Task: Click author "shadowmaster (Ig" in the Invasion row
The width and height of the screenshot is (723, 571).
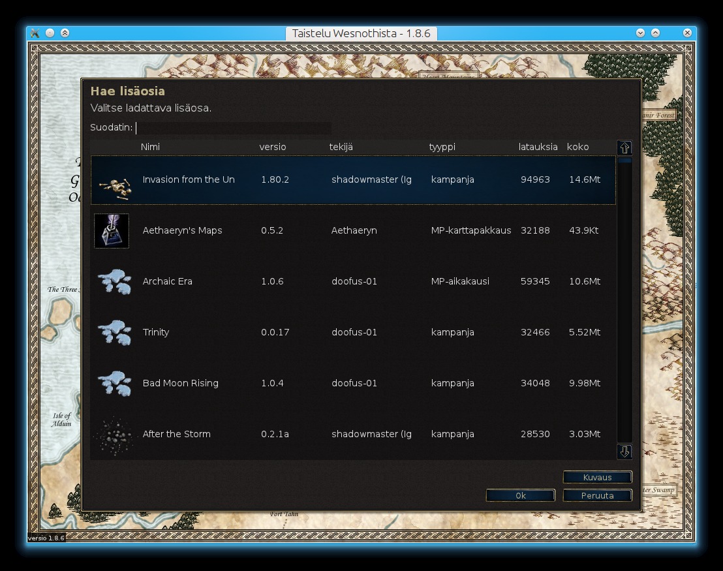Action: 371,179
